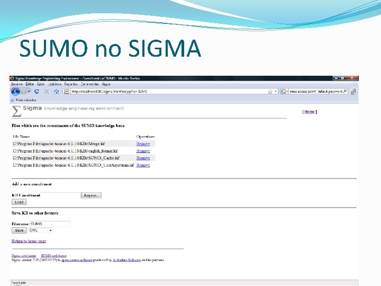Click the SUMO_Cache.kif file path text
The image size is (381, 286).
click(x=66, y=158)
